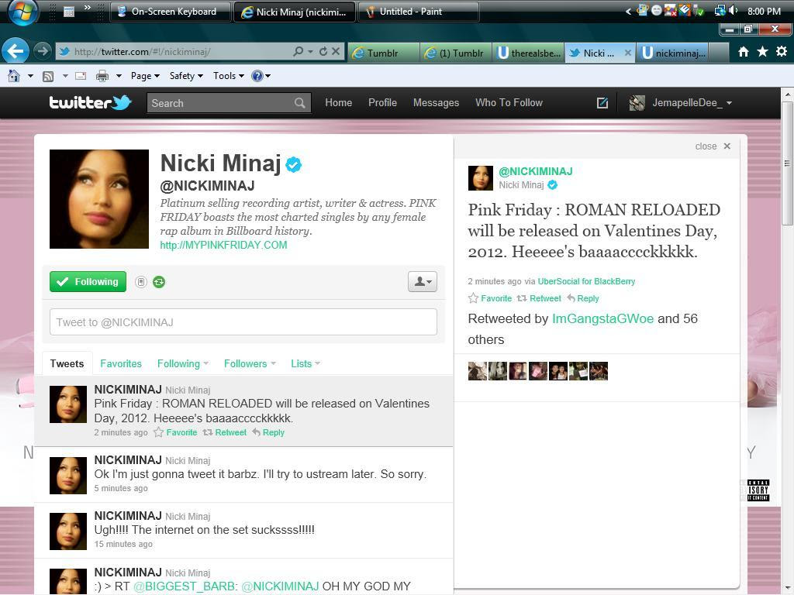Image resolution: width=794 pixels, height=595 pixels.
Task: Click the browser forward arrow
Action: (x=43, y=50)
